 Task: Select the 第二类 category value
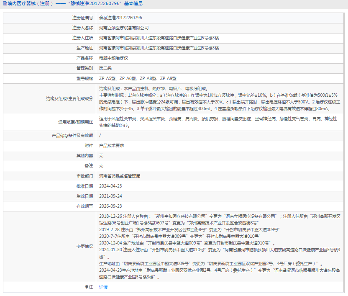[105, 68]
